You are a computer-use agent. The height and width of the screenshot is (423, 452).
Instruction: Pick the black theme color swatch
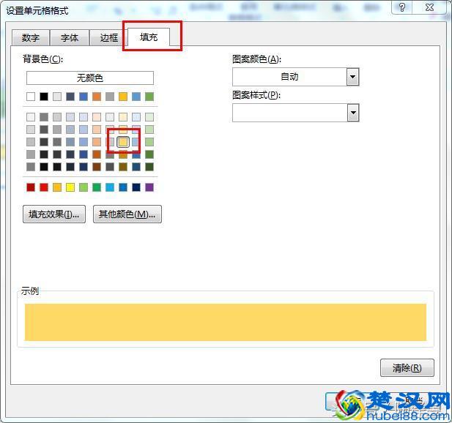(x=44, y=97)
